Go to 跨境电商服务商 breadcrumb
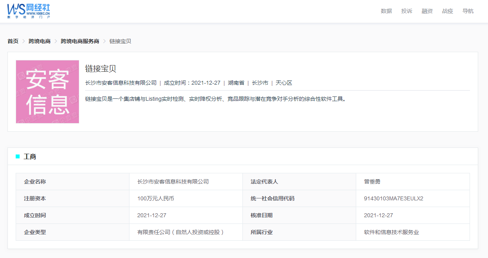This screenshot has width=488, height=258. [x=80, y=41]
